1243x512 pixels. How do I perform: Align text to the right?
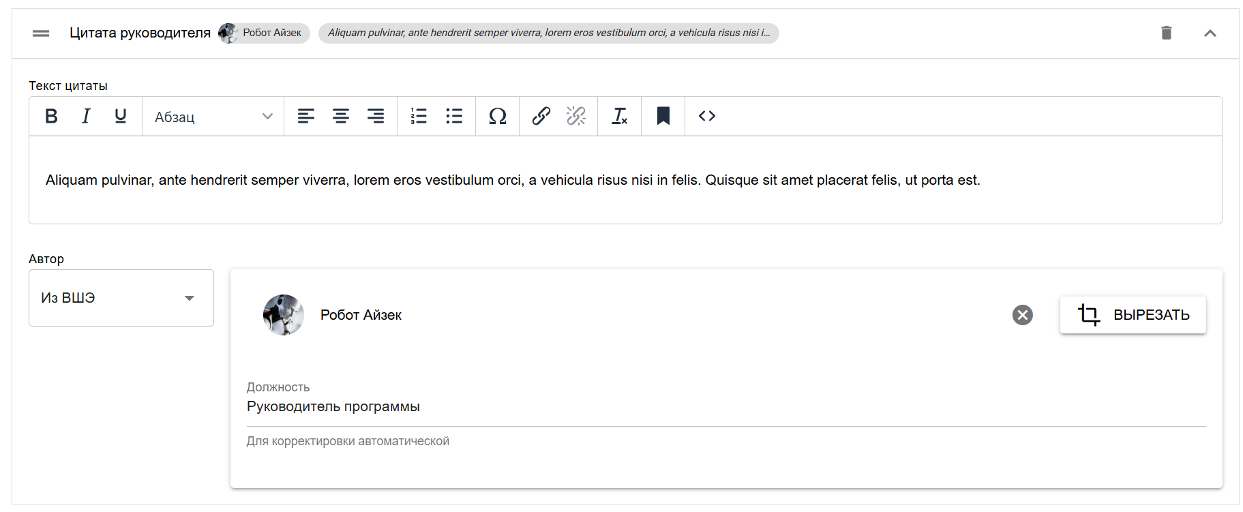376,117
